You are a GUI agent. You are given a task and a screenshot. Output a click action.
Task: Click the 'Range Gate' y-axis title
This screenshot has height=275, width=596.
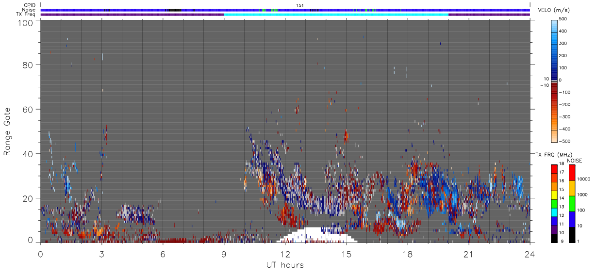[x=7, y=131]
